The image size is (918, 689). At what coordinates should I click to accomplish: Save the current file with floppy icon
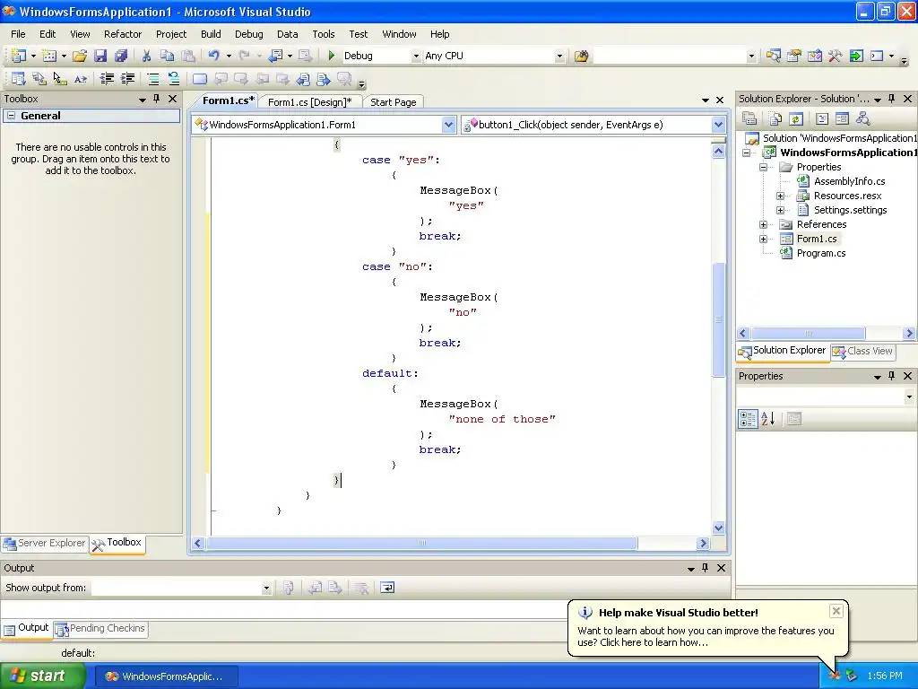click(x=100, y=56)
